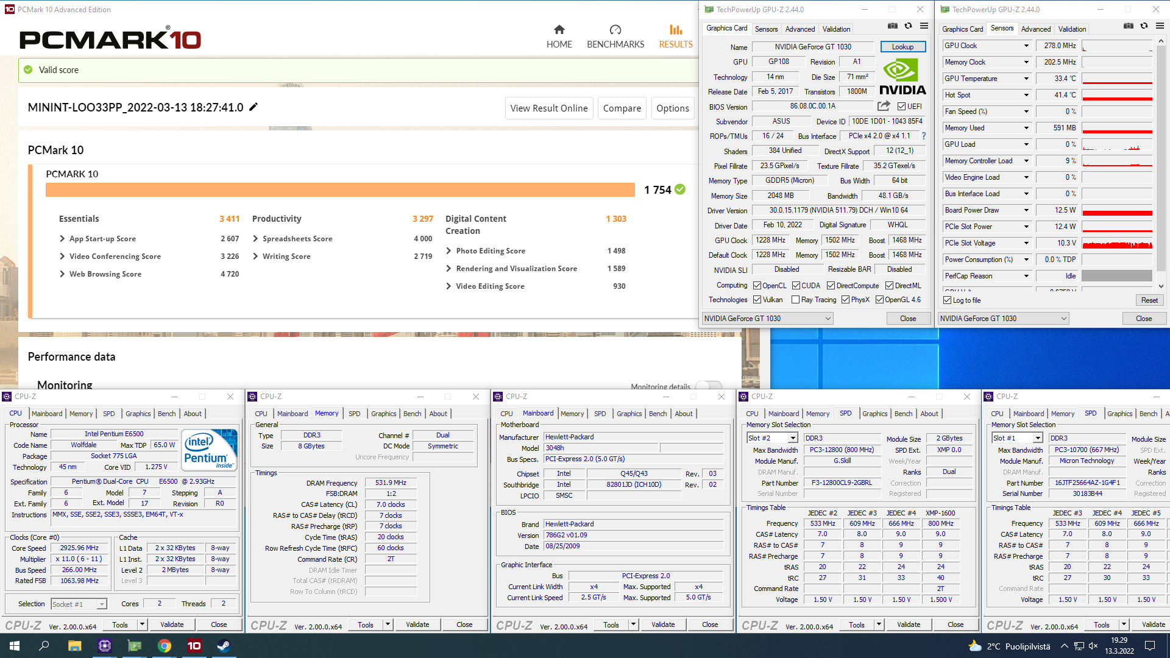The height and width of the screenshot is (658, 1170).
Task: Enable Log to file checkbox
Action: [x=947, y=300]
